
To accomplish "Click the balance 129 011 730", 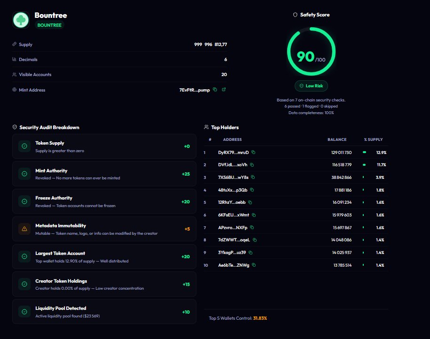I will [342, 153].
